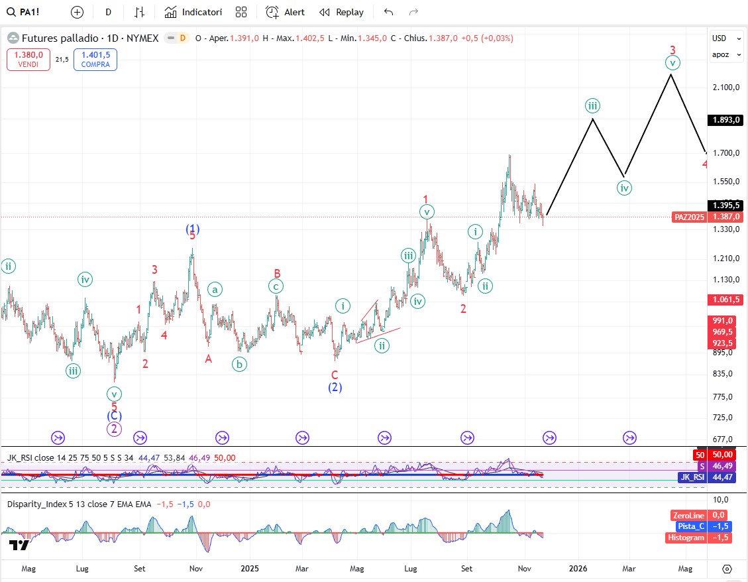
Task: Click the TradingView logo on the chart
Action: pos(19,545)
